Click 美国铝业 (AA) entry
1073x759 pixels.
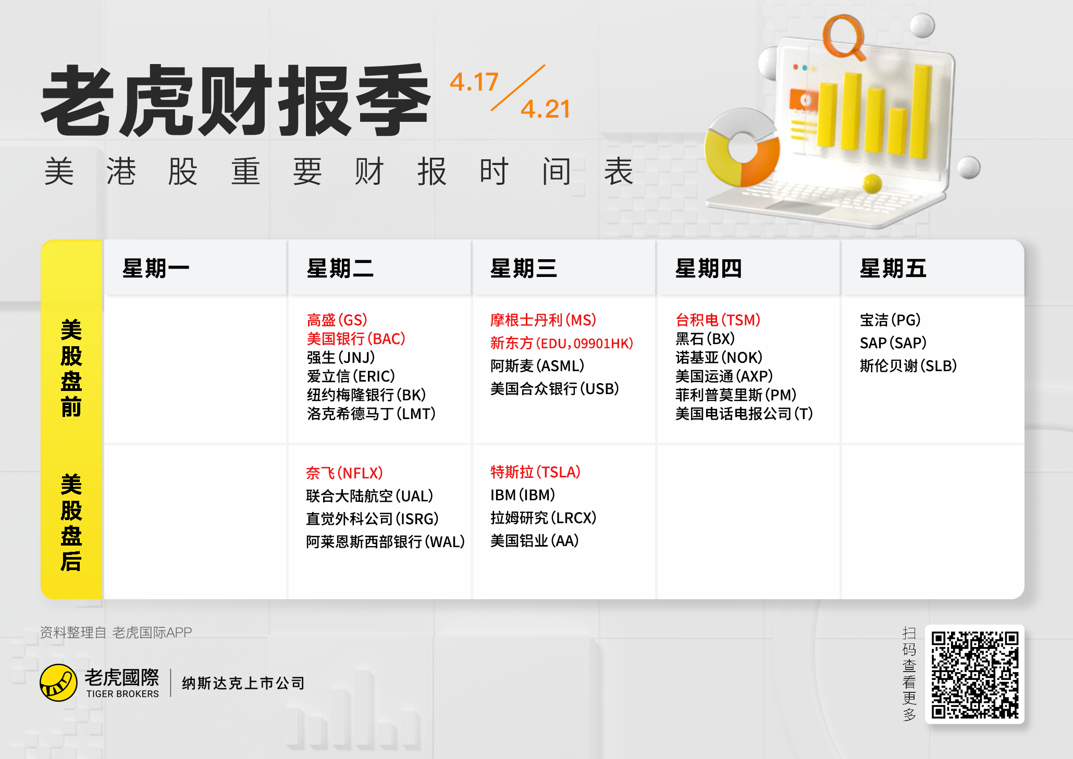pos(535,540)
